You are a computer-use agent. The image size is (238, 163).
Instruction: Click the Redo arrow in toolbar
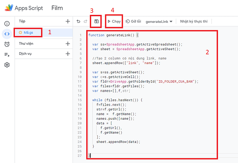pyautogui.click(x=86, y=21)
